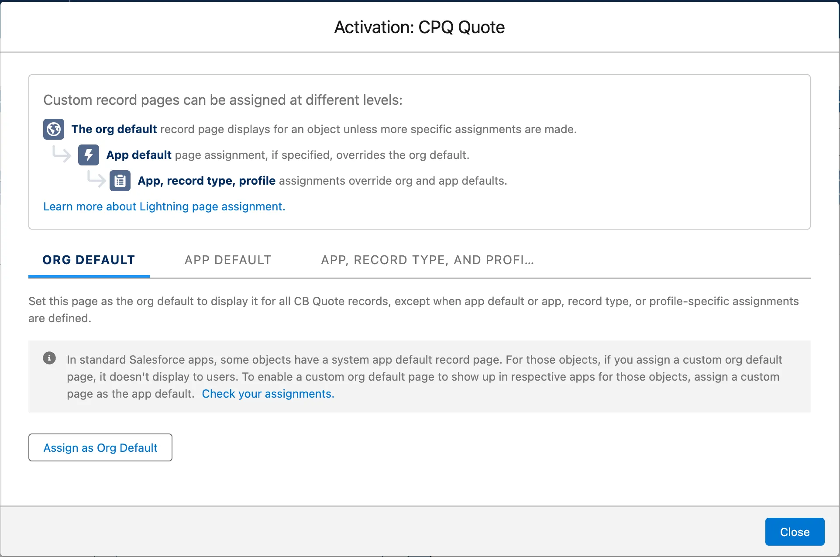Screen dimensions: 840x557
Task: Select the ORG DEFAULT tab
Action: pyautogui.click(x=89, y=260)
